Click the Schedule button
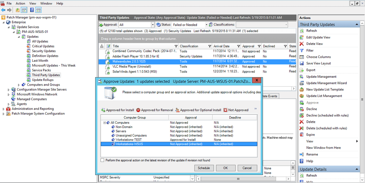Image resolution: width=365 pixels, height=183 pixels. point(204,168)
